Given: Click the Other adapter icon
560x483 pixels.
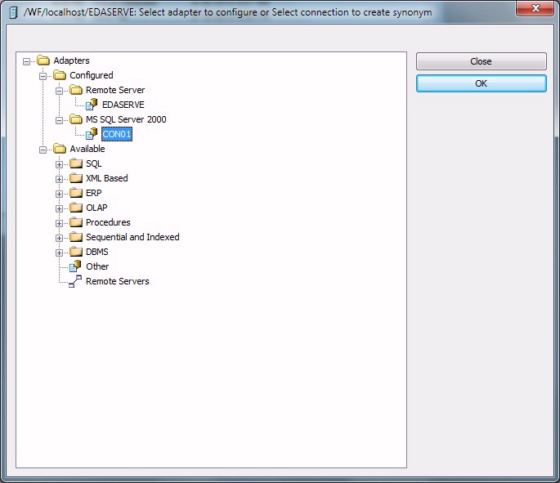Looking at the screenshot, I should [x=75, y=266].
